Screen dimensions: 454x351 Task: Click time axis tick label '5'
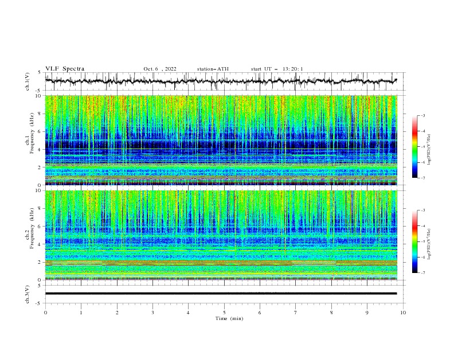[x=224, y=313]
